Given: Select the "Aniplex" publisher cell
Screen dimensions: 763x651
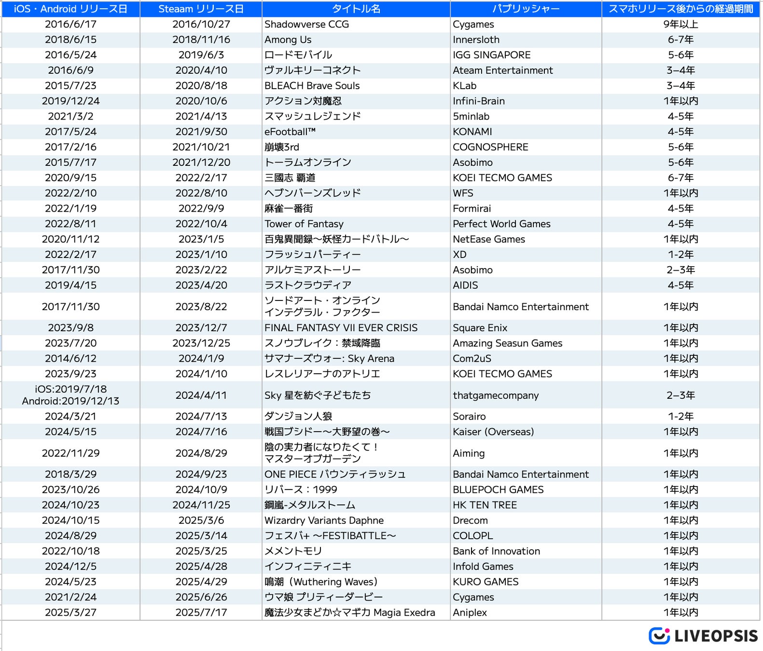Looking at the screenshot, I should pyautogui.click(x=526, y=613).
